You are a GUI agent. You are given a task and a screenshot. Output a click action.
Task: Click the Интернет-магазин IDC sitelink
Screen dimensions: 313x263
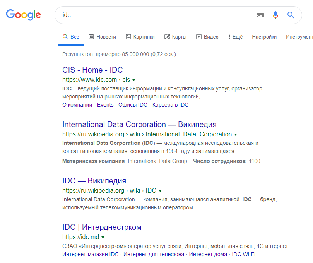click(x=91, y=254)
